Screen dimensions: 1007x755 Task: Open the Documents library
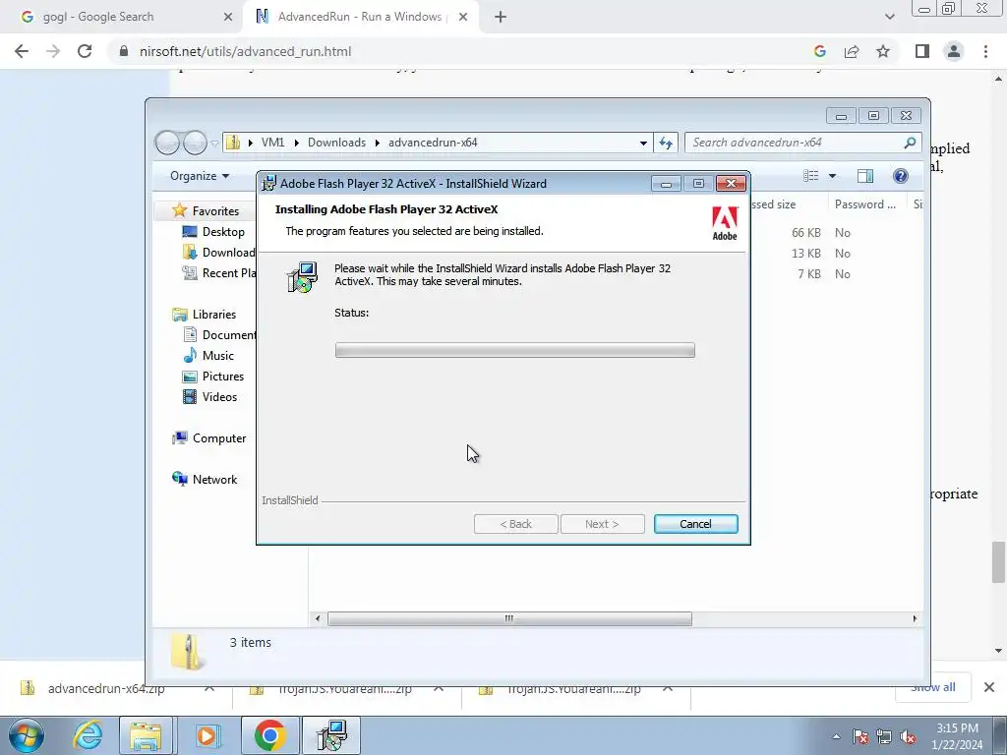click(x=219, y=334)
